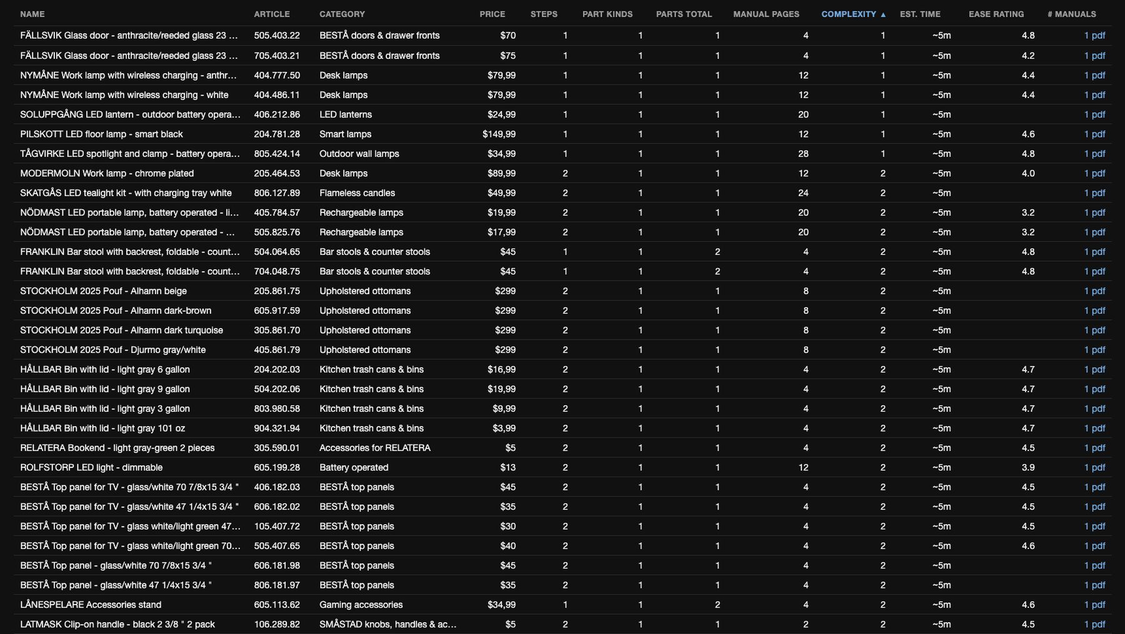
Task: Click article number 505.825.76
Action: pos(277,232)
